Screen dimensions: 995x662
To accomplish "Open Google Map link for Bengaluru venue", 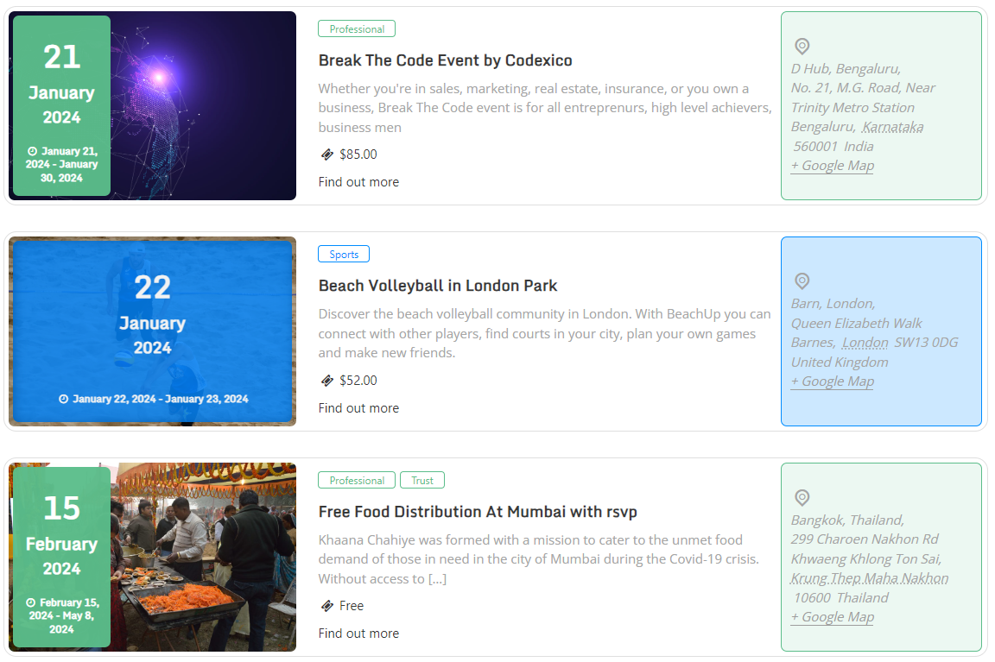I will tap(833, 166).
